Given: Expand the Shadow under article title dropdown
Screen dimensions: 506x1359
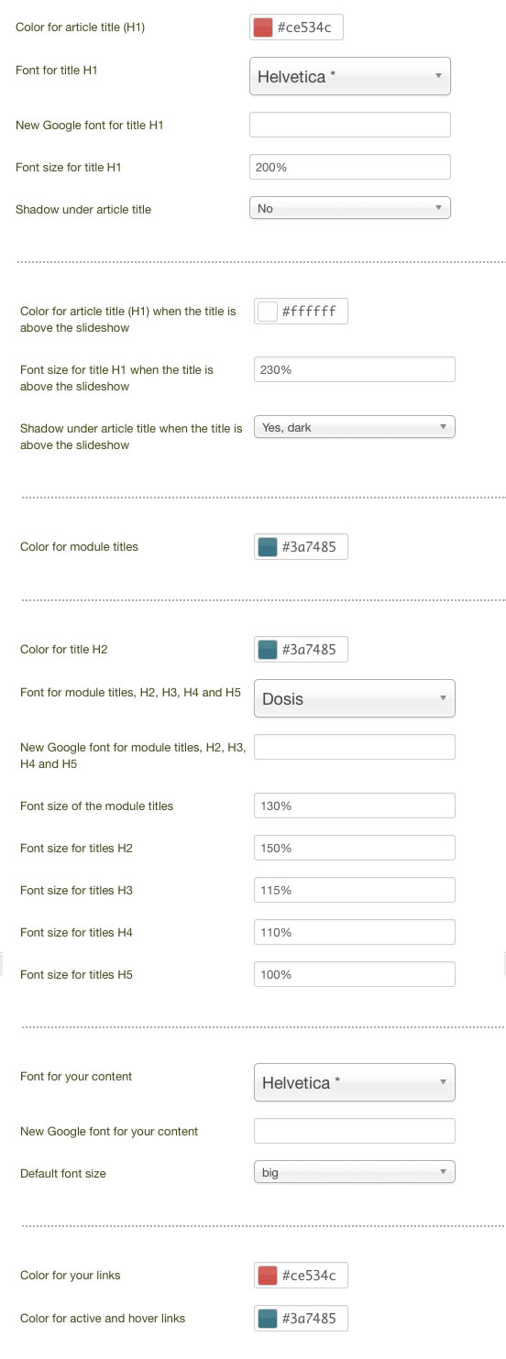Looking at the screenshot, I should 350,208.
